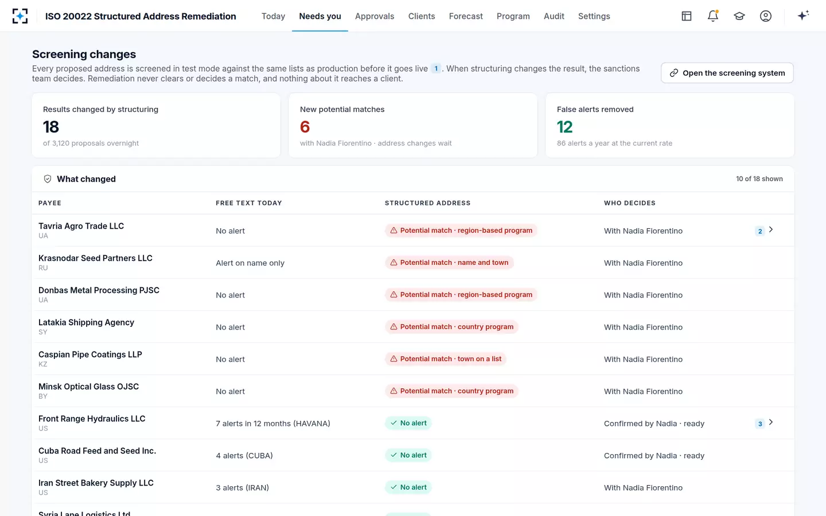Click the app logo in the header
This screenshot has width=826, height=516.
pyautogui.click(x=20, y=16)
